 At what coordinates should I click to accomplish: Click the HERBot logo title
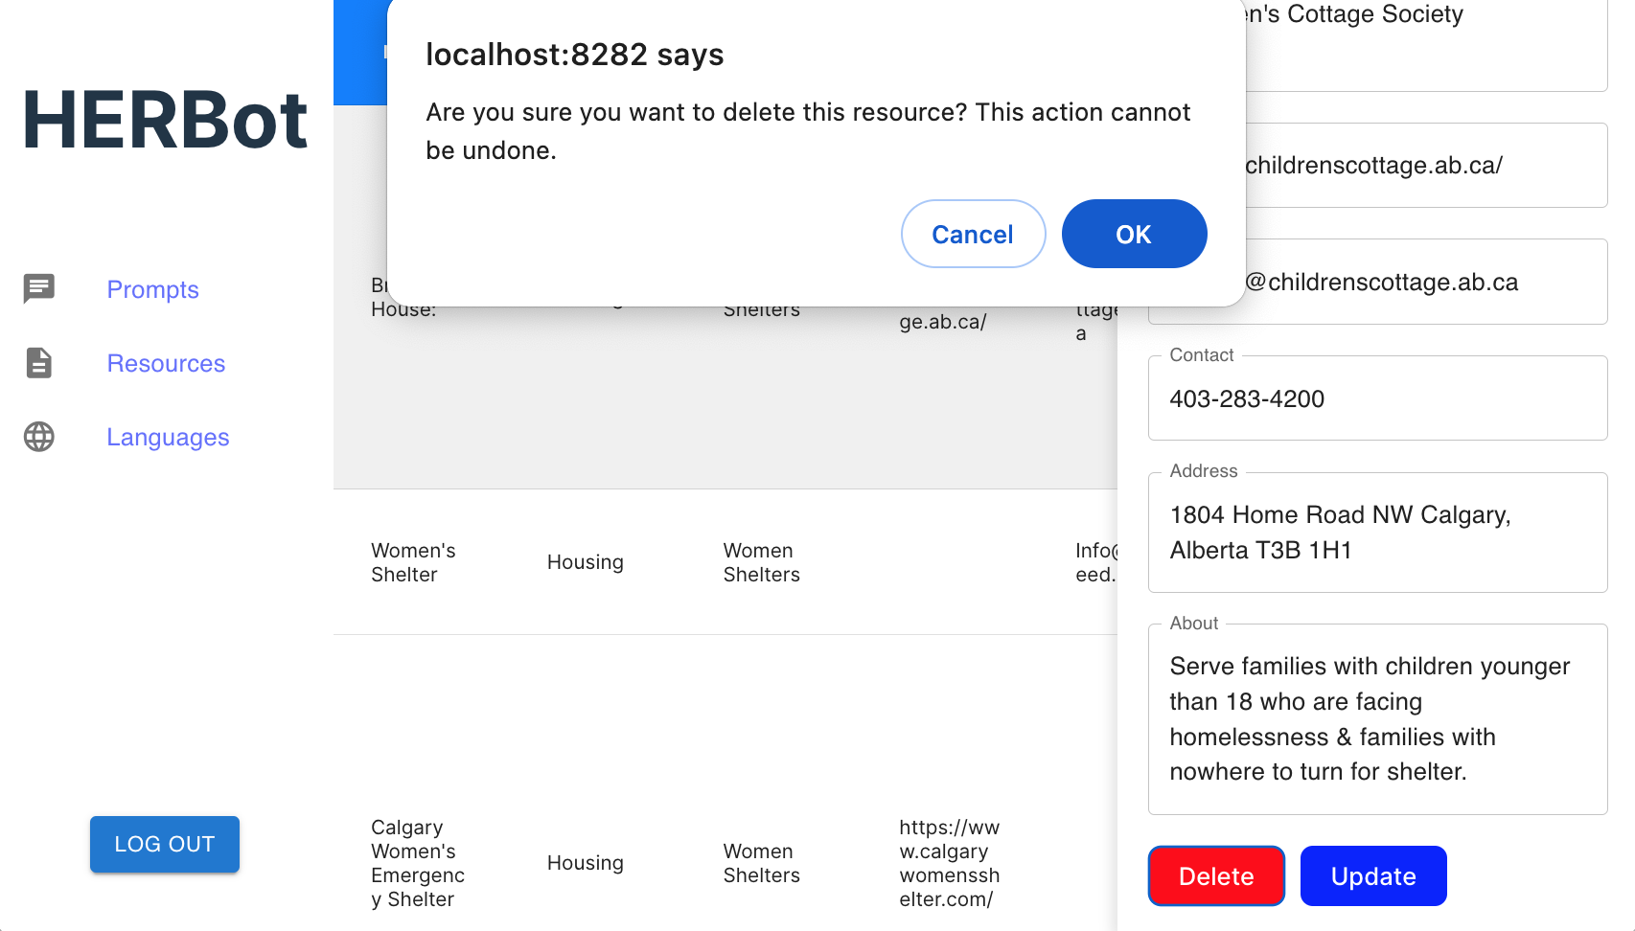click(165, 121)
